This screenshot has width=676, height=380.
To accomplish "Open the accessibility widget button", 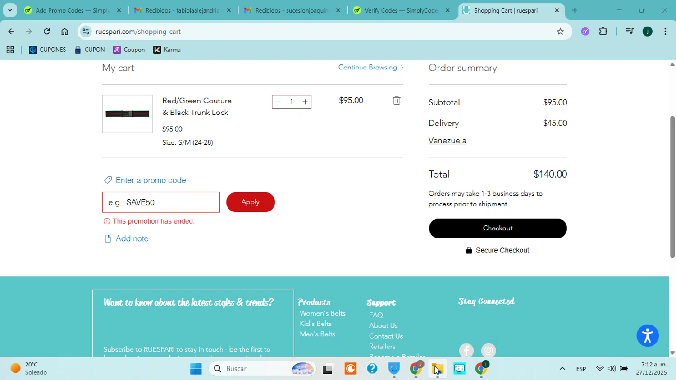I will click(x=648, y=336).
